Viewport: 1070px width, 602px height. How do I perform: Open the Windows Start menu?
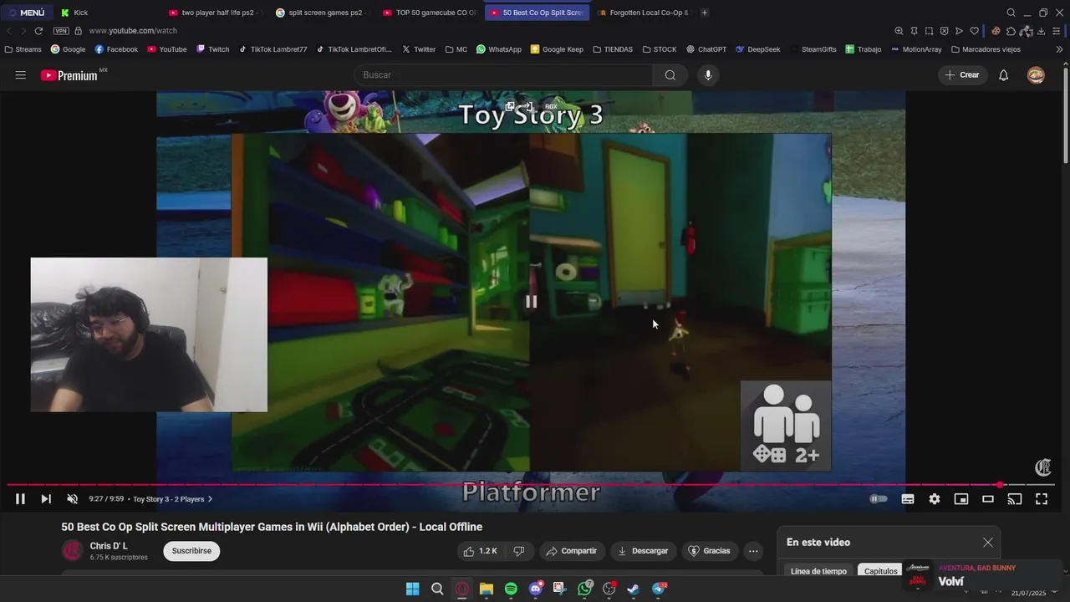pos(412,589)
